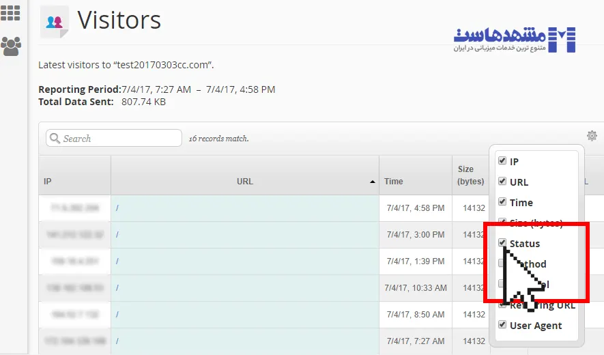Sort table by the URL column header
The width and height of the screenshot is (604, 355).
(x=244, y=182)
